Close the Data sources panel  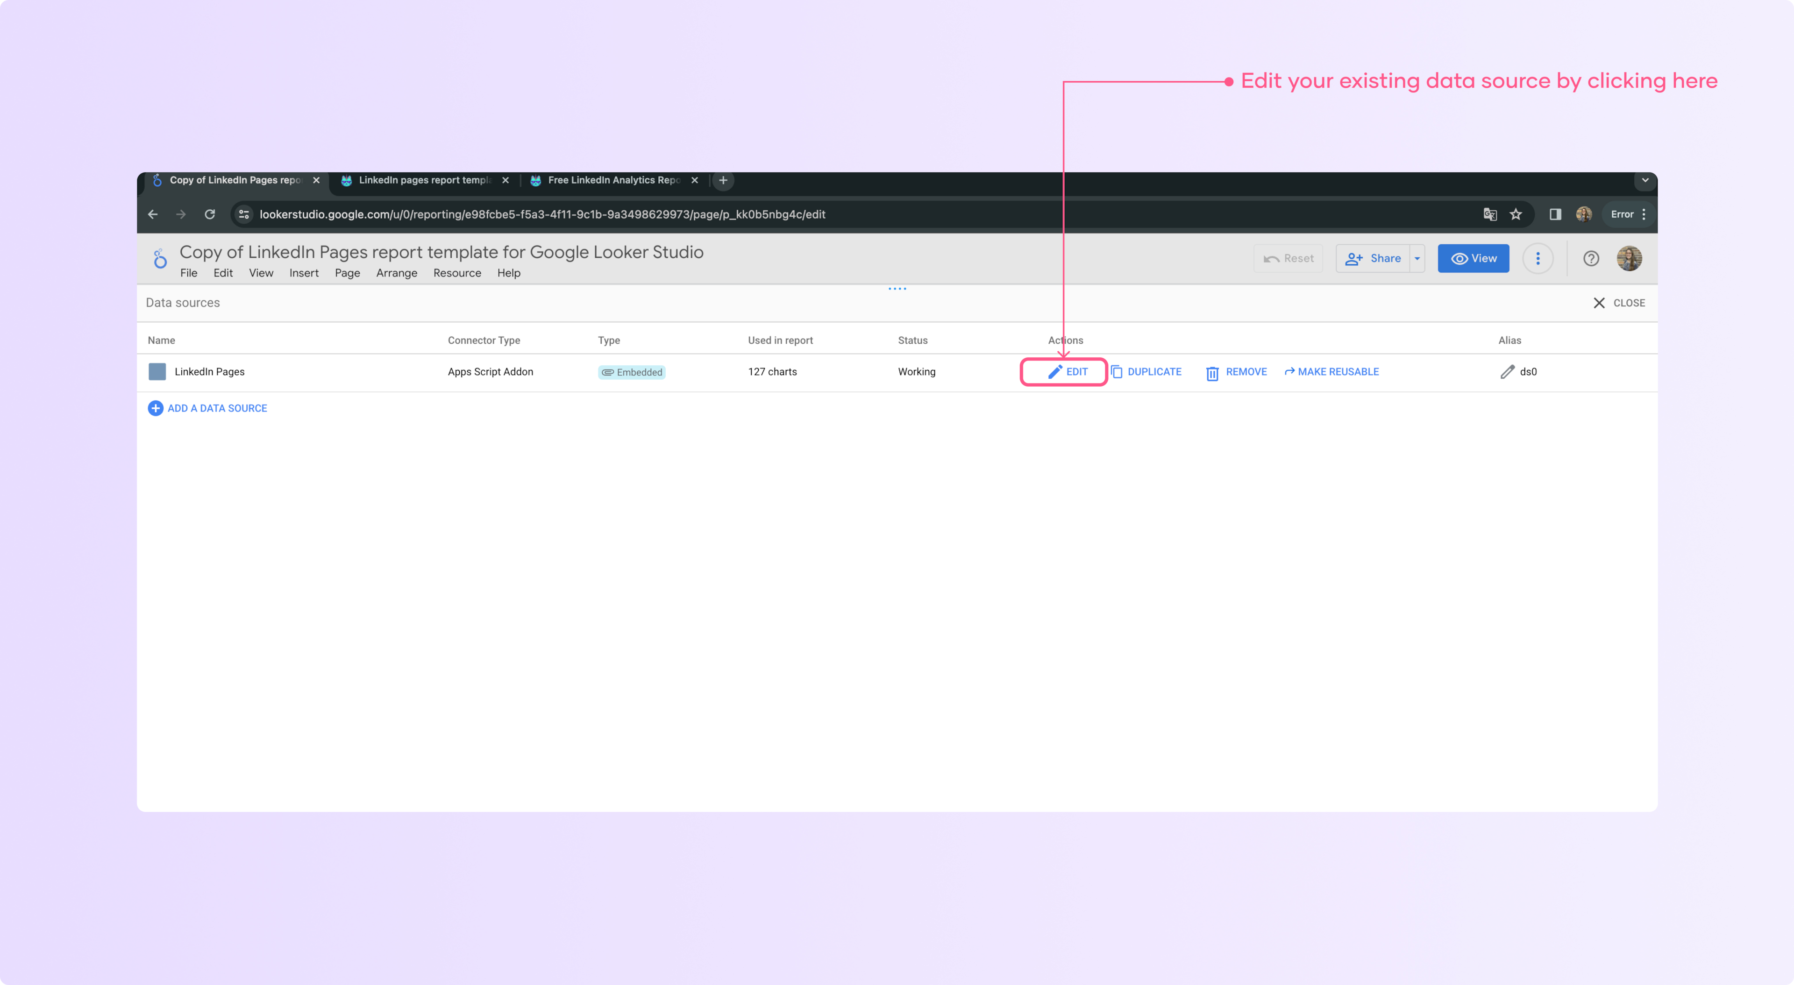point(1618,303)
